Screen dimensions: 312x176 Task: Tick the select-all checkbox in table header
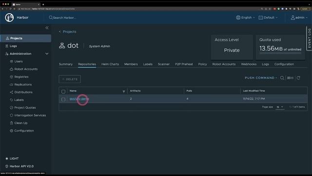tap(63, 91)
